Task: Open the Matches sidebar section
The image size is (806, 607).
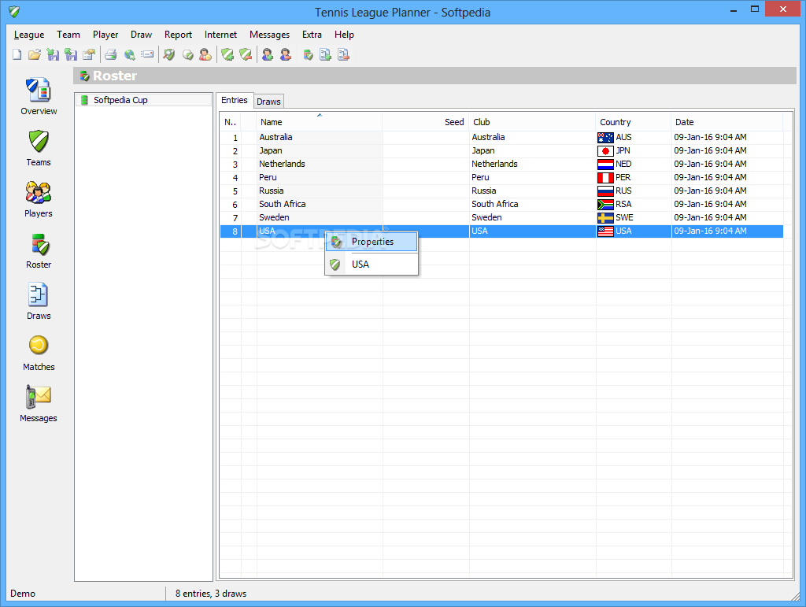Action: tap(39, 353)
